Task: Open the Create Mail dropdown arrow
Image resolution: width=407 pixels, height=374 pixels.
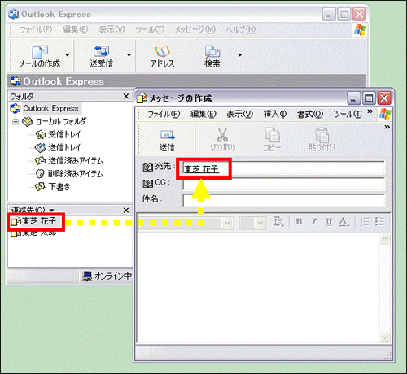Action: [x=68, y=55]
